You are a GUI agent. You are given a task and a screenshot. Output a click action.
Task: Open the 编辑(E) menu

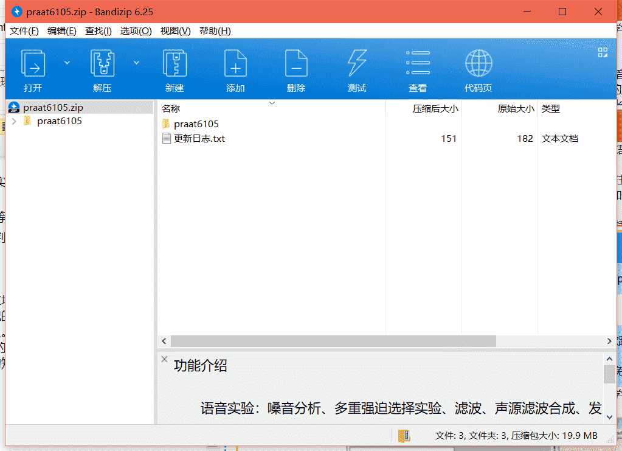coord(62,31)
